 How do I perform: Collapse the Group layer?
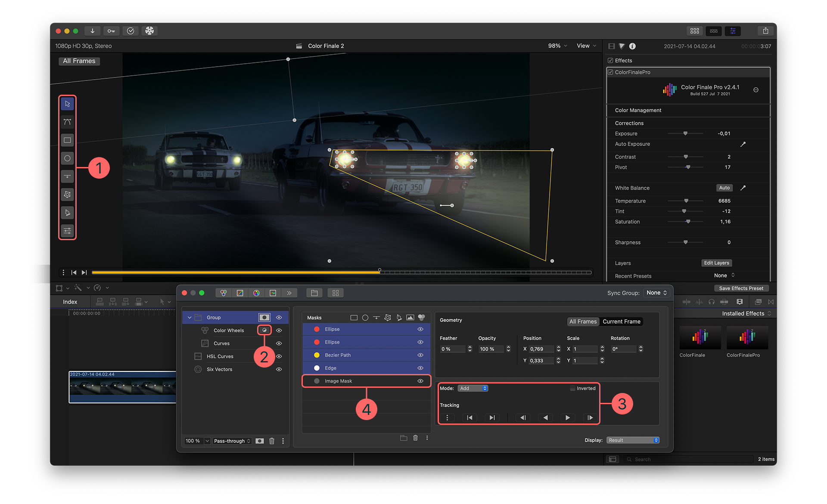(190, 318)
